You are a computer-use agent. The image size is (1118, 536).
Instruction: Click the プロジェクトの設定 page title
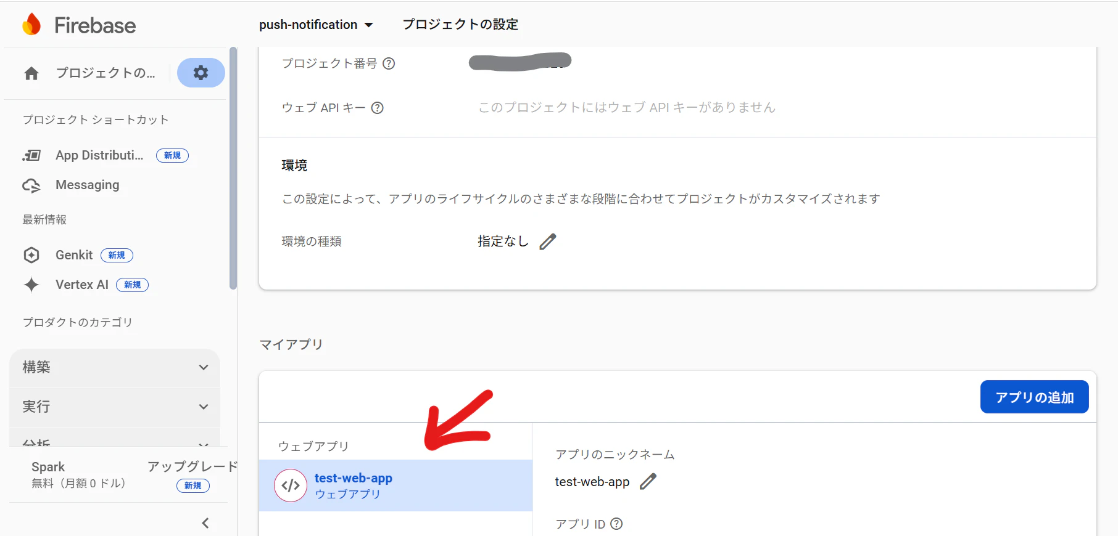coord(460,25)
